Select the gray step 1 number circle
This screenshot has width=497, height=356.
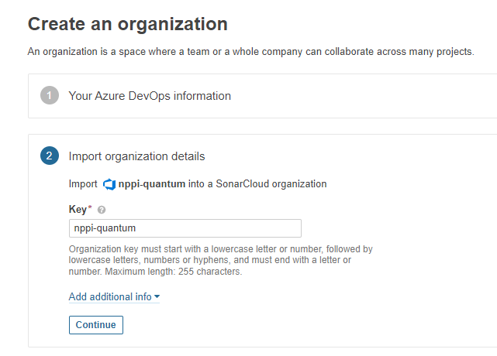point(50,95)
